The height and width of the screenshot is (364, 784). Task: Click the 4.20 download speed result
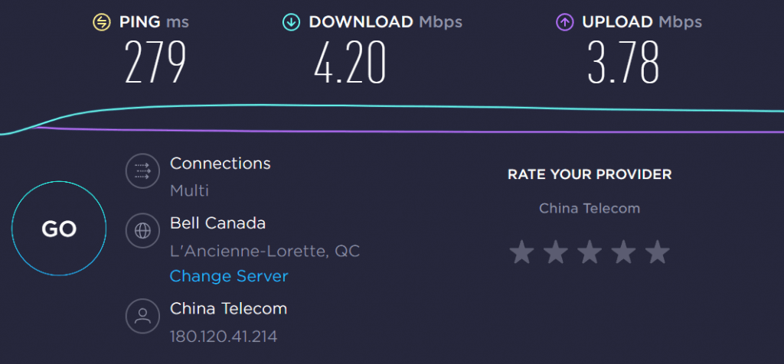(x=350, y=63)
